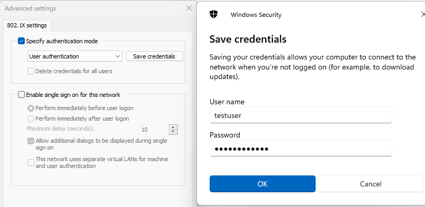Open the User authentication dropdown

click(75, 56)
